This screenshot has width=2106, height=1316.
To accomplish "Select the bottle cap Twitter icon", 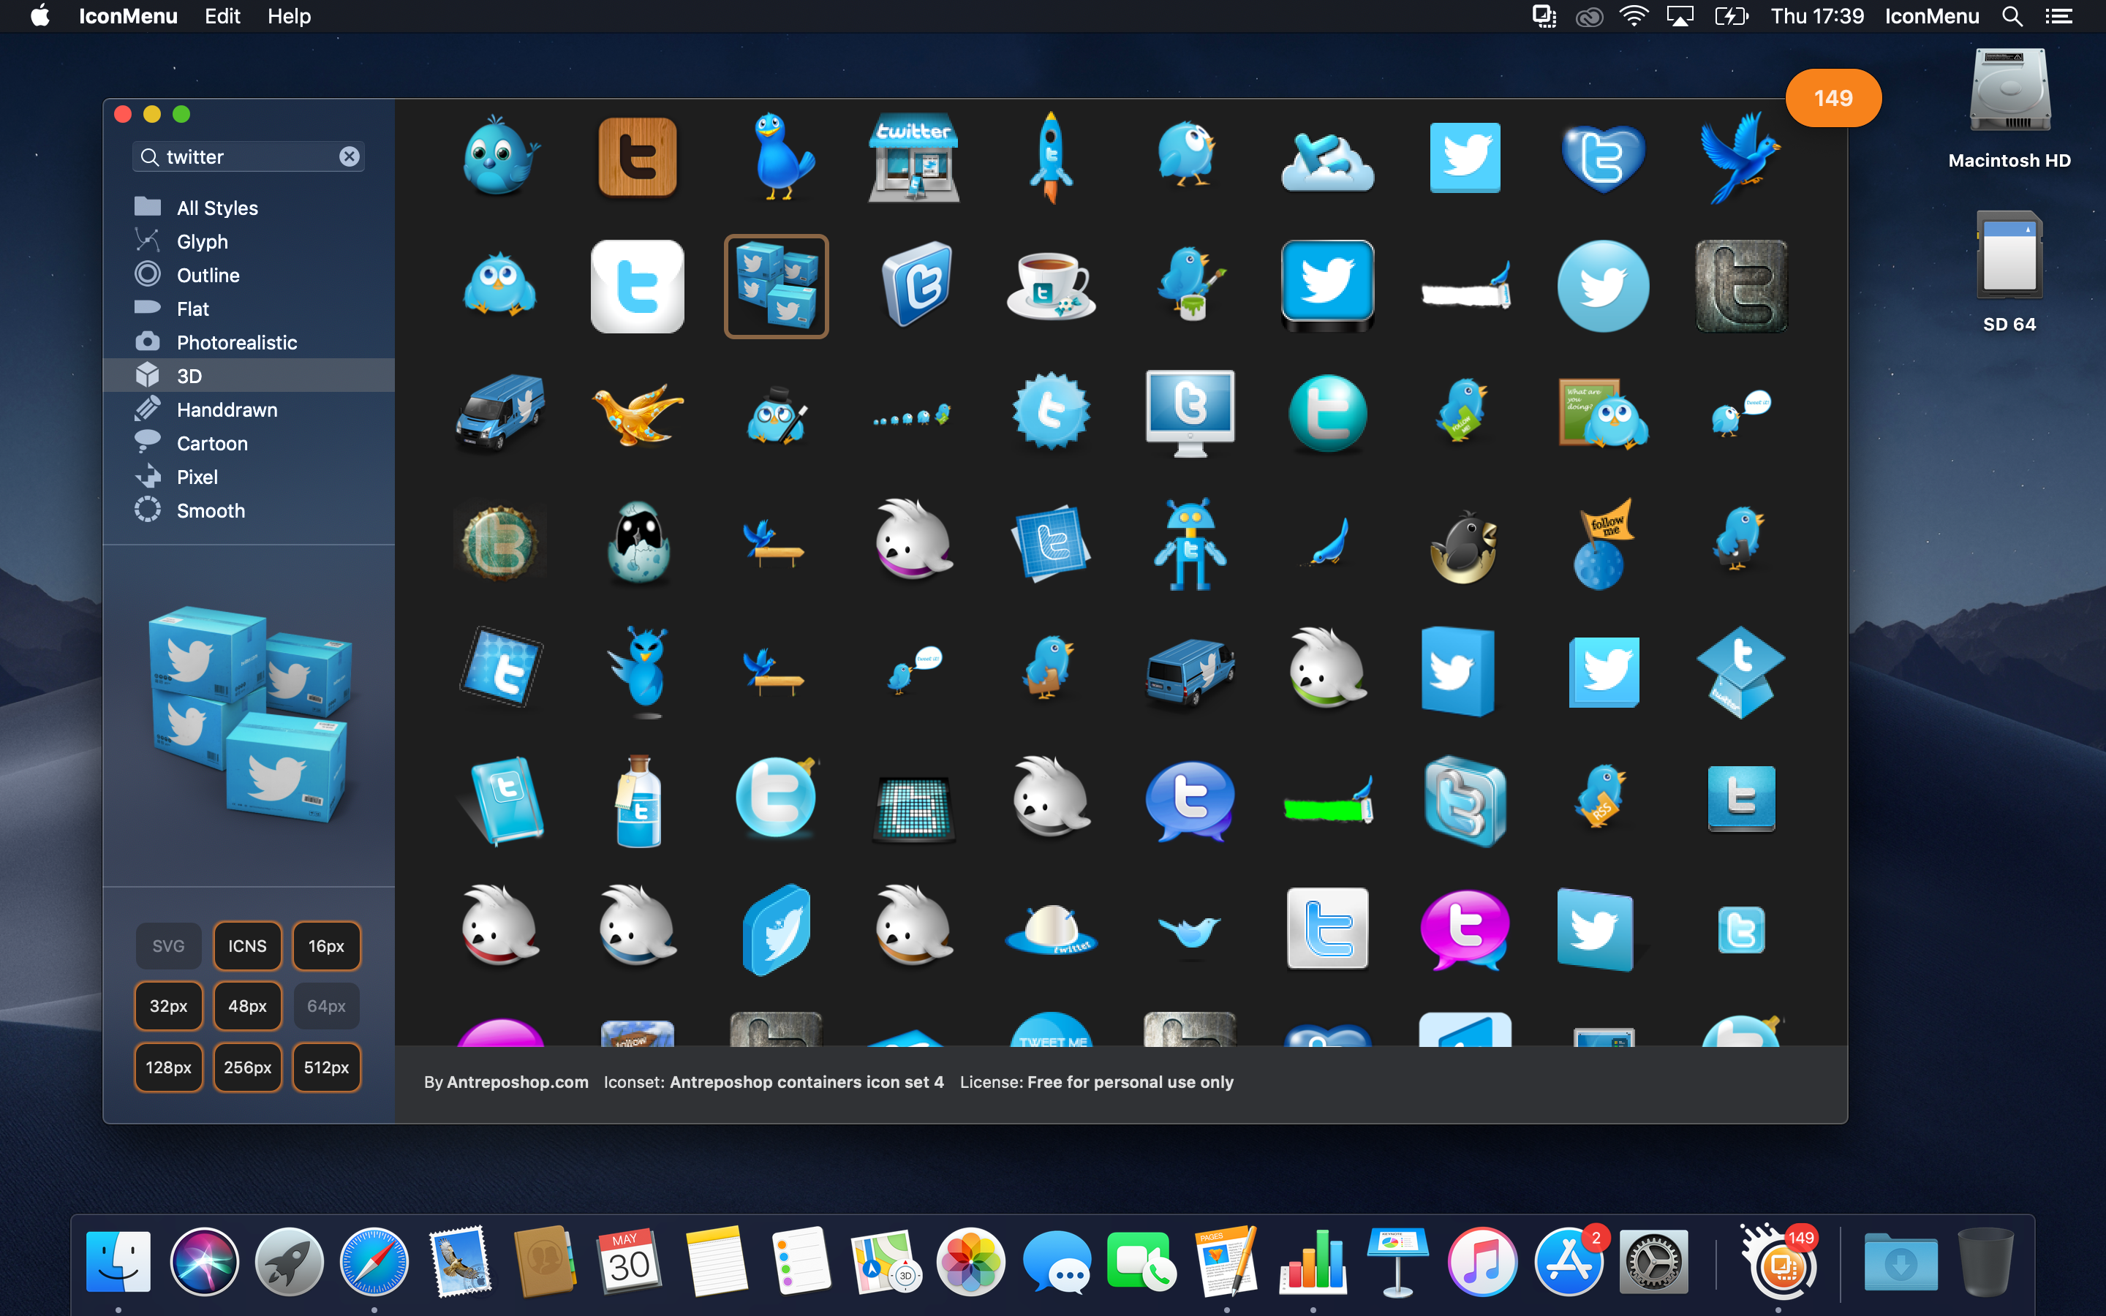I will tap(499, 543).
